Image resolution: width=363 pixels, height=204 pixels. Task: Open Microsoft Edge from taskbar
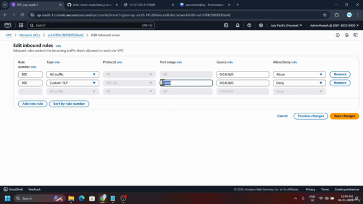pos(82,198)
